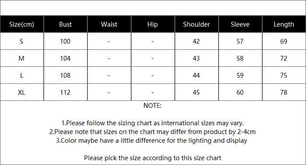Select the size L row label

[21, 76]
